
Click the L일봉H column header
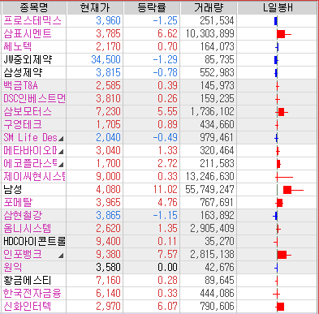pos(278,8)
